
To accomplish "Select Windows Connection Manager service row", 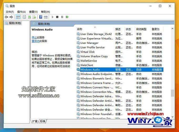I will [120, 92].
